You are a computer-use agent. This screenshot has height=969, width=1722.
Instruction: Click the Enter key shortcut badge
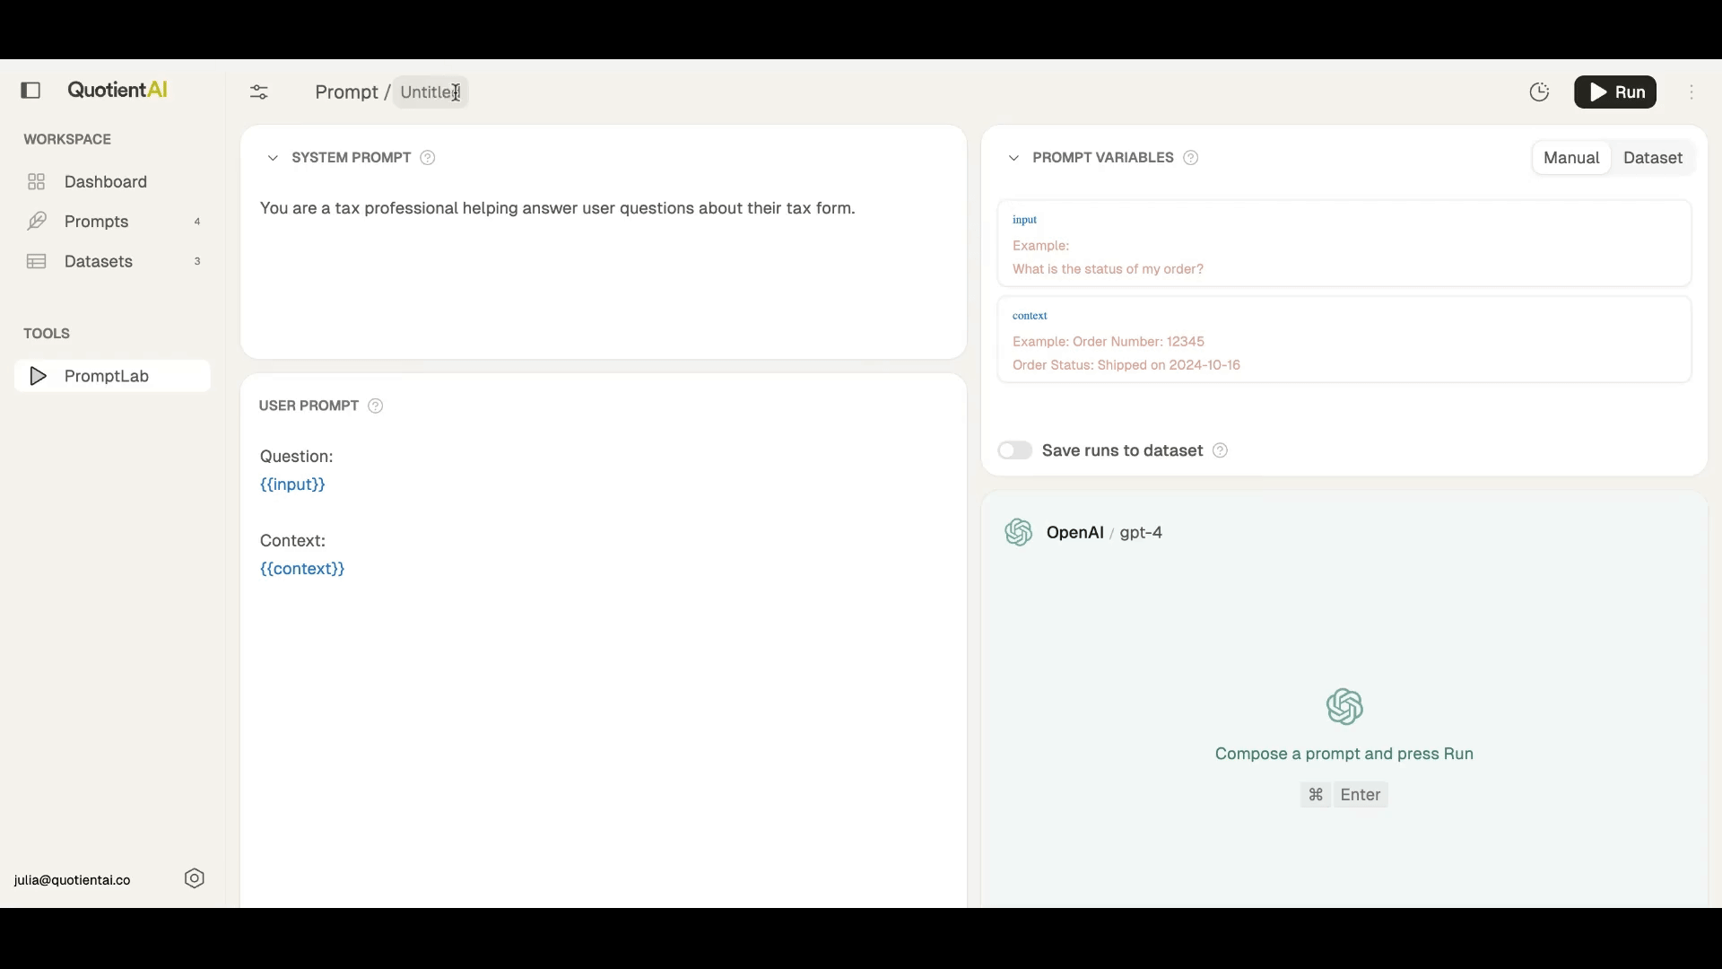coord(1361,796)
